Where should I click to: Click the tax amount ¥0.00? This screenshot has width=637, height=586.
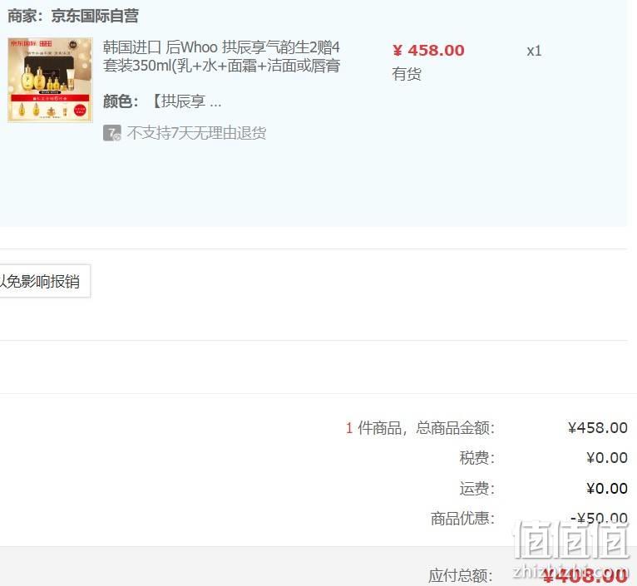pyautogui.click(x=607, y=458)
